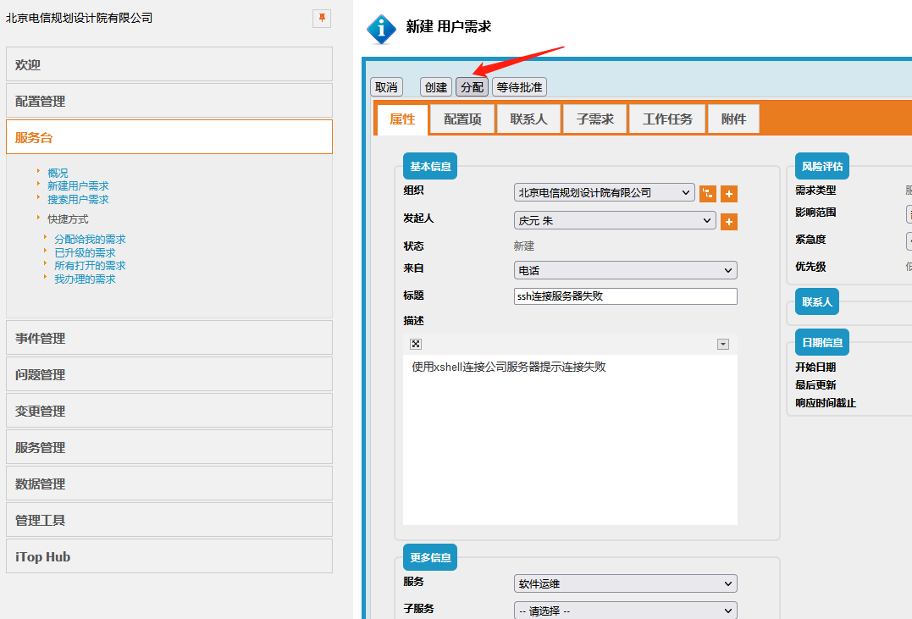The image size is (912, 619).
Task: Switch to the 工作任务 tab
Action: pos(667,119)
